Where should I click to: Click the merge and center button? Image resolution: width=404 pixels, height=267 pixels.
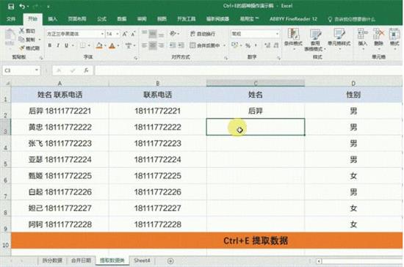point(205,45)
